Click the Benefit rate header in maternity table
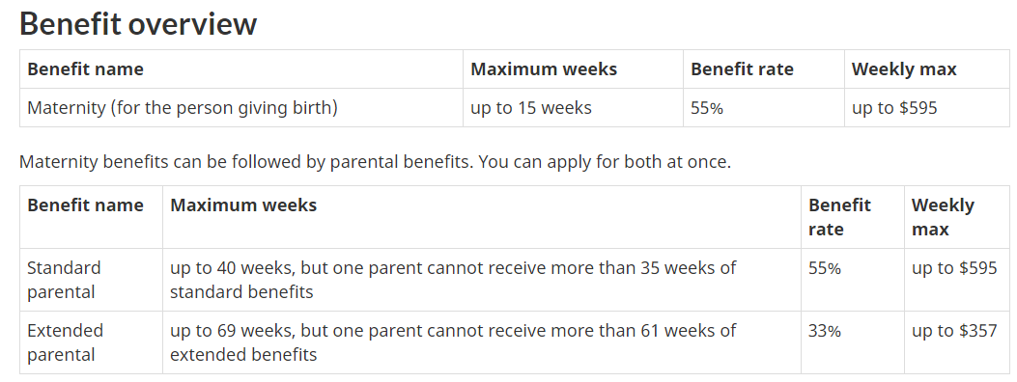The width and height of the screenshot is (1017, 382). (x=742, y=69)
